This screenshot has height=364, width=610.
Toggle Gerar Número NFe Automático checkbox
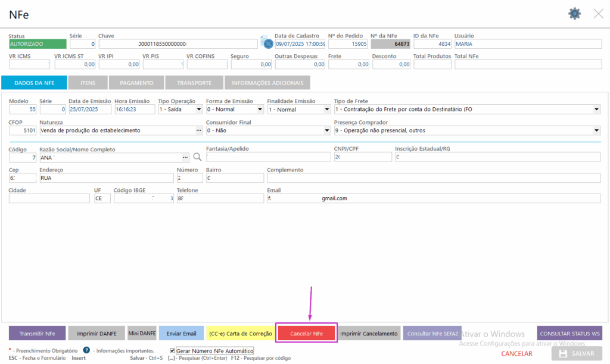[173, 351]
